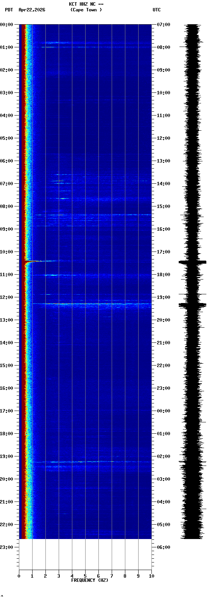The height and width of the screenshot is (600, 209).
Task: Click the PDT time label '21:00'
Action: [6, 502]
